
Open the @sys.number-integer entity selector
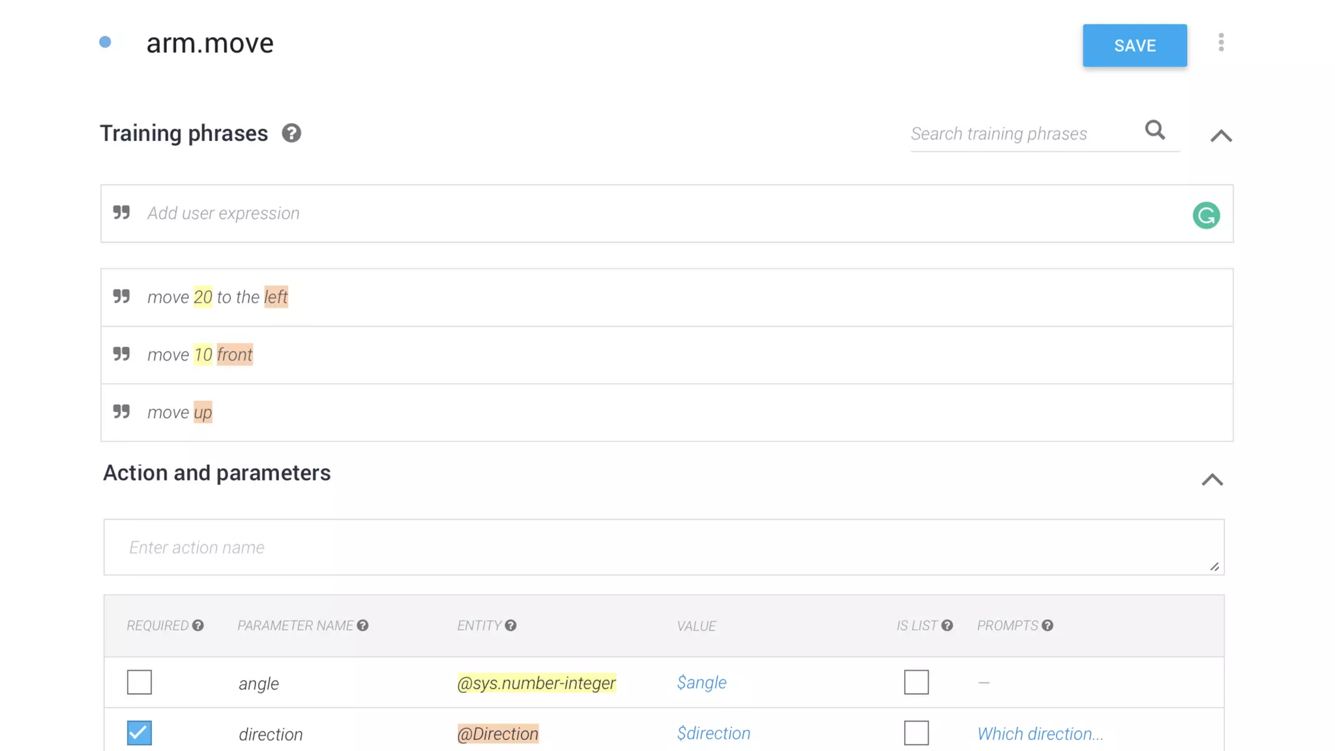pos(536,683)
